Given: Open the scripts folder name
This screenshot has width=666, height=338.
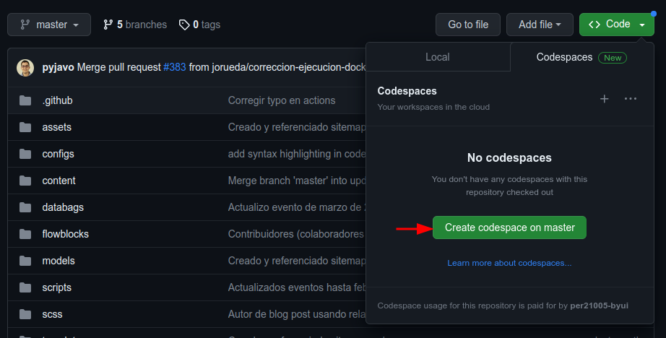Looking at the screenshot, I should click(x=56, y=288).
